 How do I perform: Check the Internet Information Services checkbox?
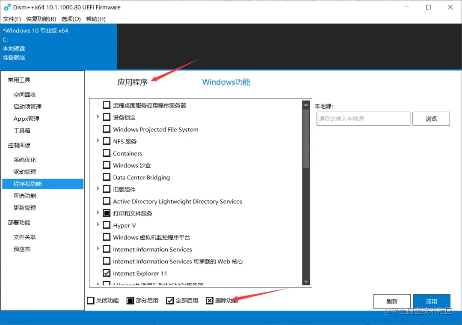click(107, 249)
